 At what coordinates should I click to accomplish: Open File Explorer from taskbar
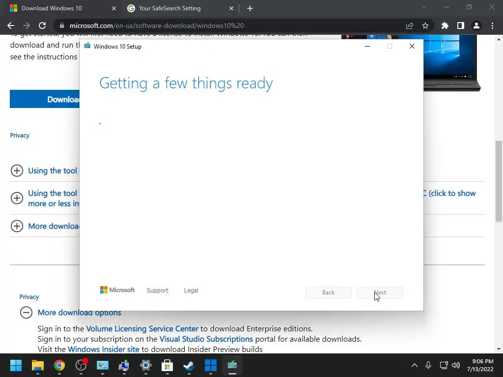click(38, 365)
